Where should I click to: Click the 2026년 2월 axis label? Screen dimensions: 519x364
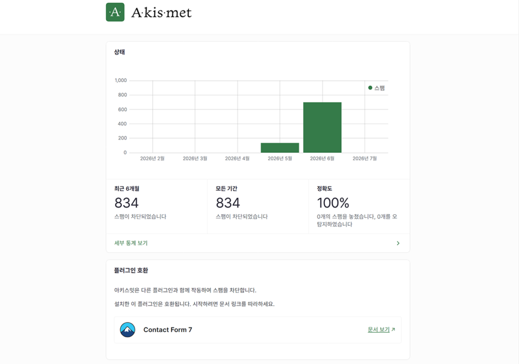tap(152, 158)
